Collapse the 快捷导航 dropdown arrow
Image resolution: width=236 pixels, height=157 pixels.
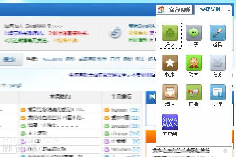[229, 10]
